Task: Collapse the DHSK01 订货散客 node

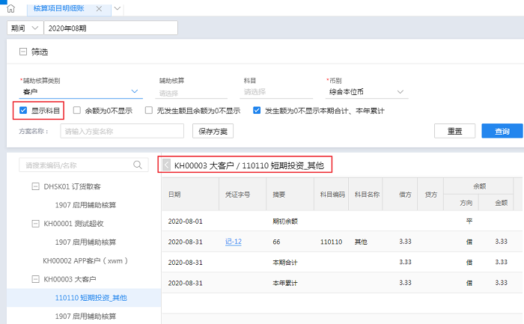Action: (x=35, y=186)
